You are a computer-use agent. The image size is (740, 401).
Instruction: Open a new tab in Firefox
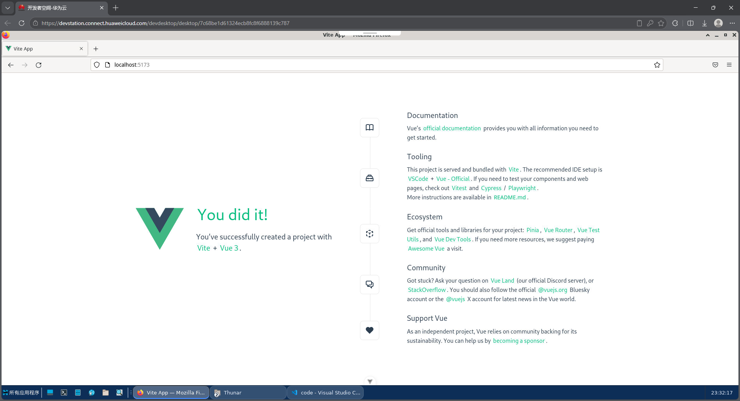pyautogui.click(x=96, y=49)
